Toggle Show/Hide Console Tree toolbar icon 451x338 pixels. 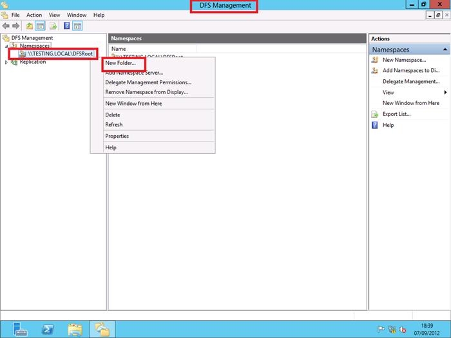tap(40, 26)
